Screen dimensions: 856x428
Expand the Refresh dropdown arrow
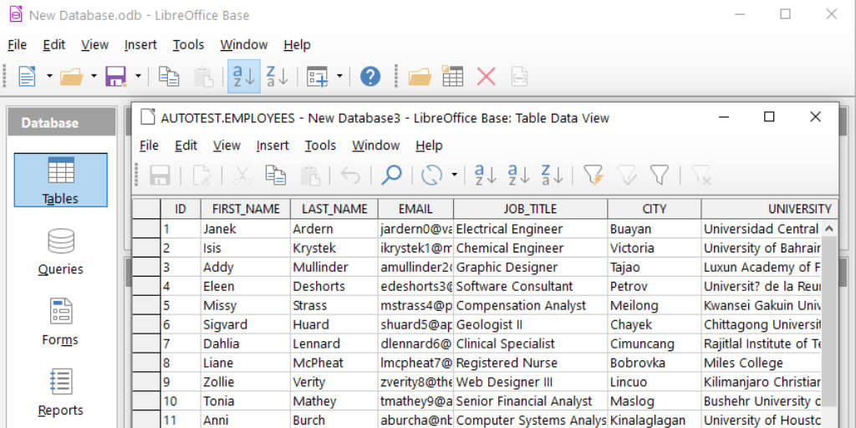point(454,176)
